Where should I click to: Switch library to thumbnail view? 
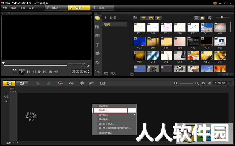click(x=202, y=18)
